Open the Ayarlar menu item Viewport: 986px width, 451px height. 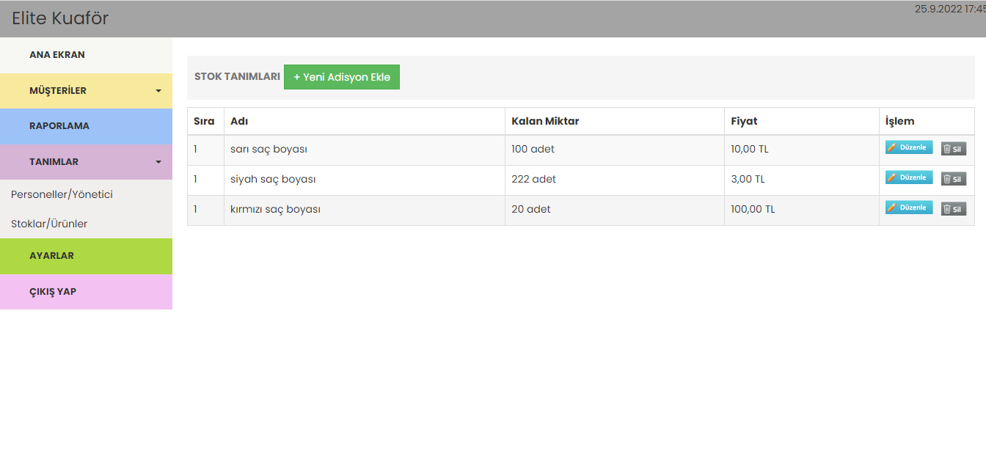click(x=51, y=256)
